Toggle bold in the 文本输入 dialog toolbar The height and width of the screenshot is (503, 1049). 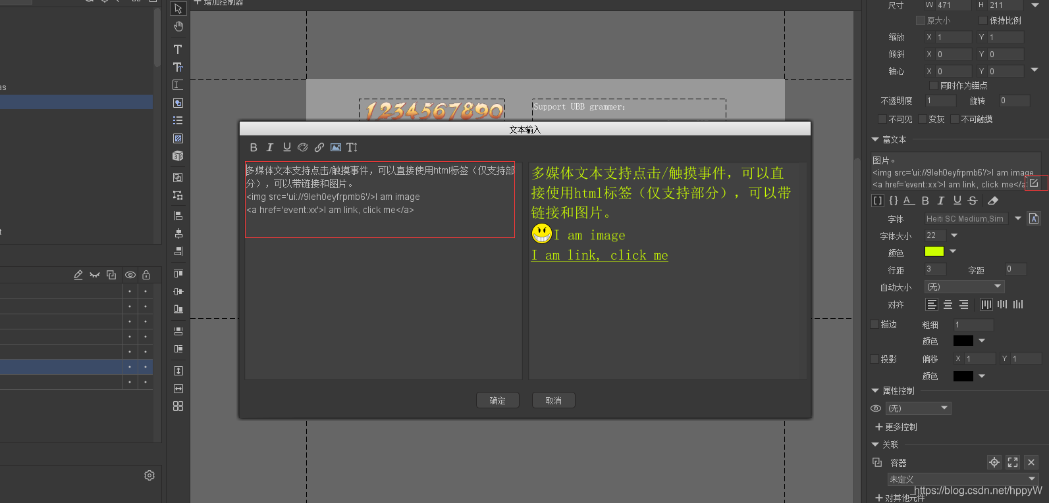point(254,147)
